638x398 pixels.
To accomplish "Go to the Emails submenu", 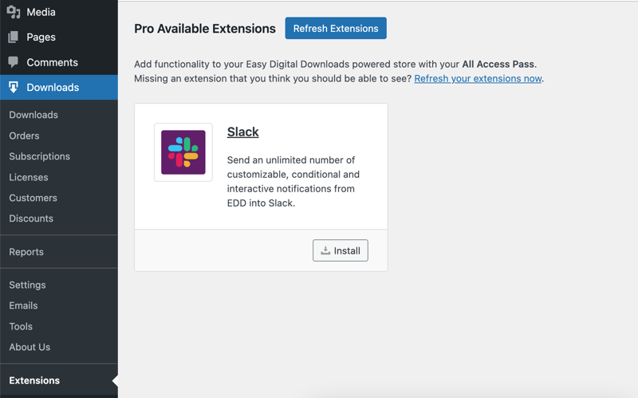I will click(23, 305).
